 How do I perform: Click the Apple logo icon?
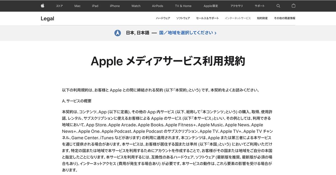(x=43, y=6)
